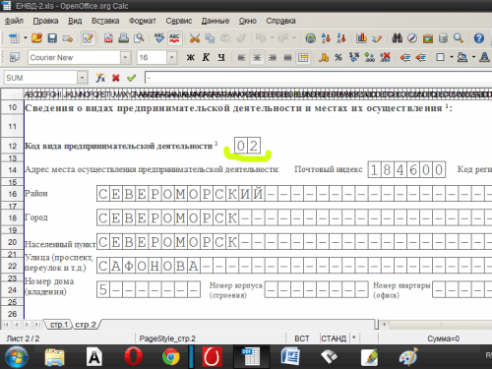Insert a chart
Screen dimensions: 492x369
[361, 38]
